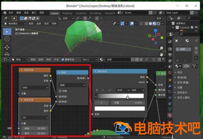
Task: Toggle the snapping magnet in viewport header
Action: coord(85,18)
